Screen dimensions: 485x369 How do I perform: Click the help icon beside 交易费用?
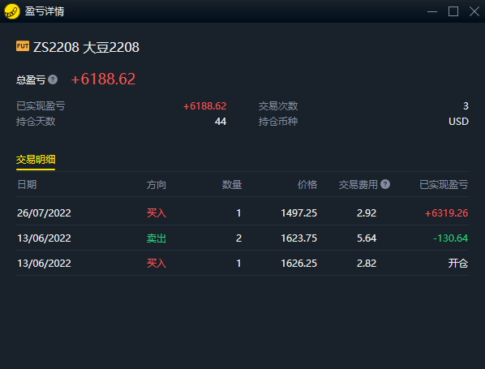tap(385, 184)
